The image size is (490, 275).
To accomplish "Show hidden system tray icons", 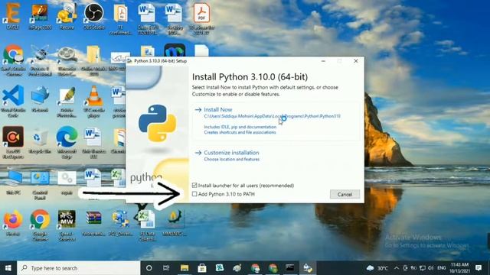I will point(397,268).
